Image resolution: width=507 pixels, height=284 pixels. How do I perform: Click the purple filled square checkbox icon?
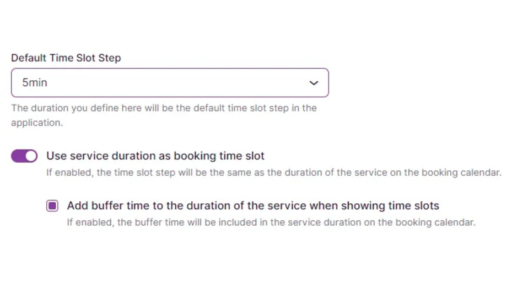(x=52, y=206)
